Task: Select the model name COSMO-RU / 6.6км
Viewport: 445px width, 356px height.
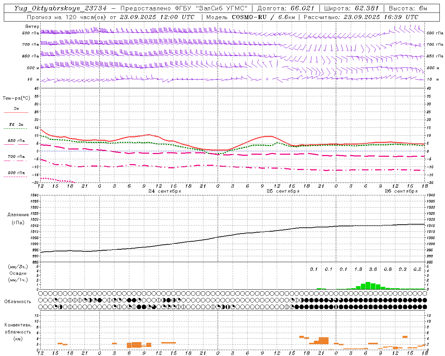Action: 263,17
